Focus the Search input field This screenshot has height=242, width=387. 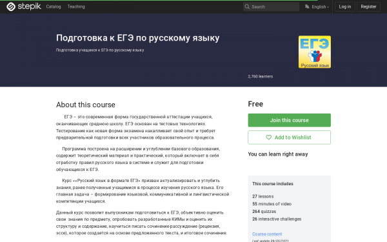[271, 6]
